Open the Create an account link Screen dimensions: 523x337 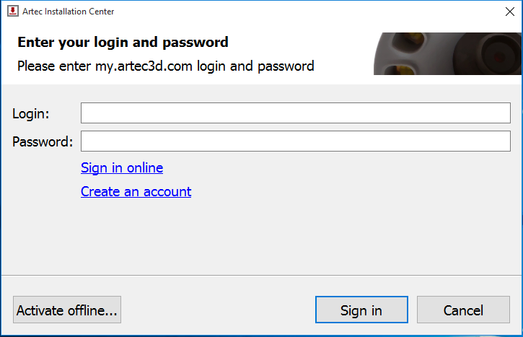(136, 191)
